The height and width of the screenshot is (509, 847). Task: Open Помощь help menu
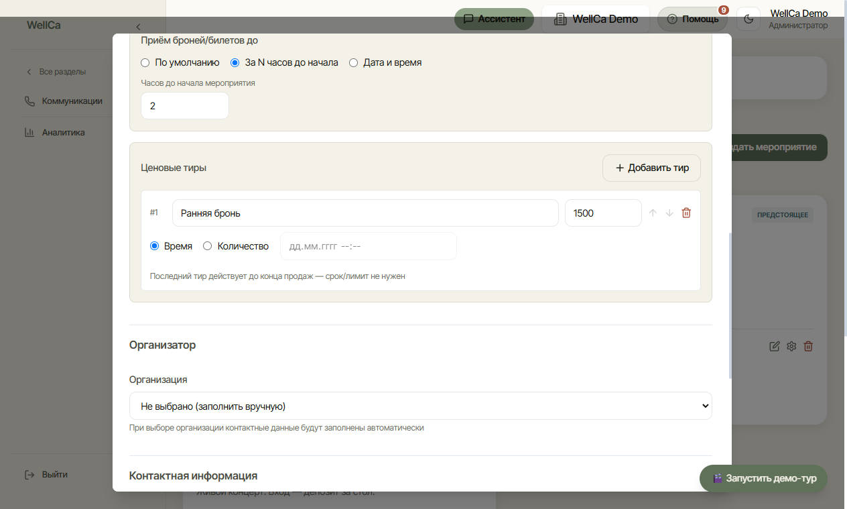click(692, 19)
